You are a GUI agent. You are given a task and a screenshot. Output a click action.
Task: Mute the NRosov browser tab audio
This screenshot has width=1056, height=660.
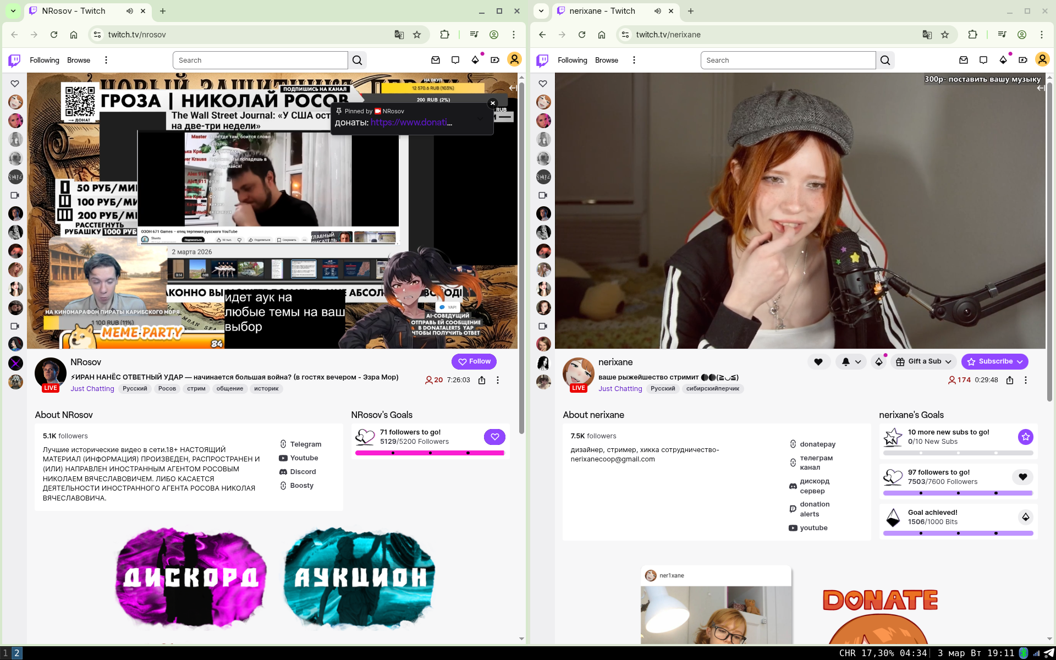(x=129, y=11)
